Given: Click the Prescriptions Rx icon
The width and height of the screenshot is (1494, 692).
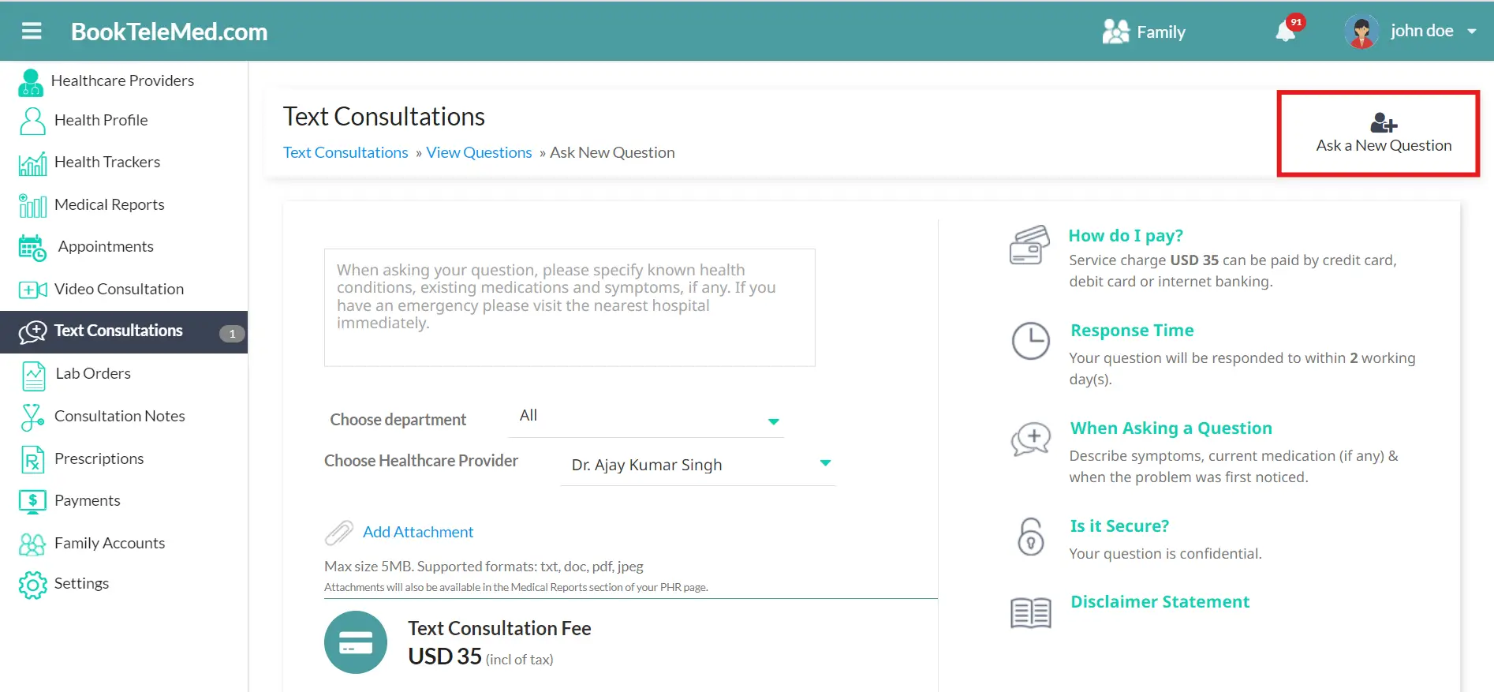Looking at the screenshot, I should [32, 459].
